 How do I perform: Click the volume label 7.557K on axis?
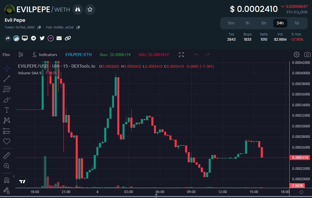pyautogui.click(x=297, y=186)
